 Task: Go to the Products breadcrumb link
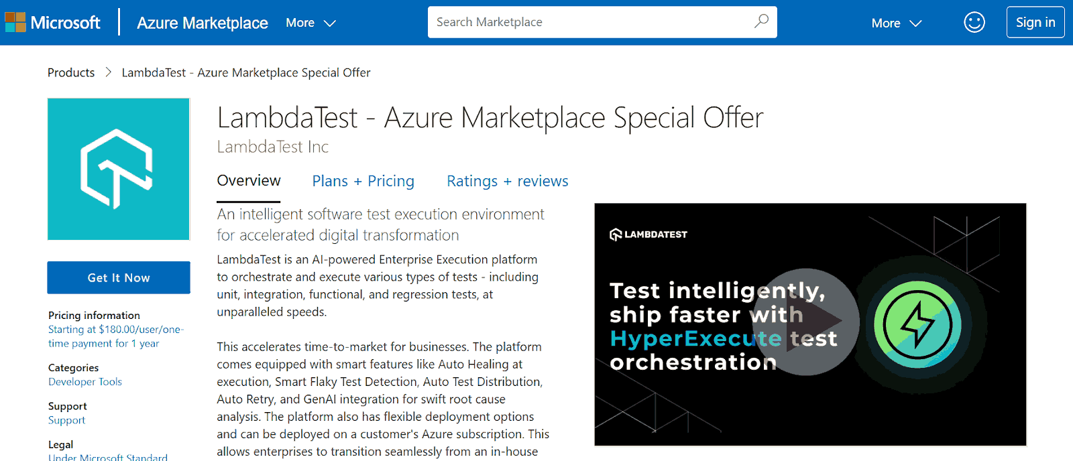click(70, 72)
